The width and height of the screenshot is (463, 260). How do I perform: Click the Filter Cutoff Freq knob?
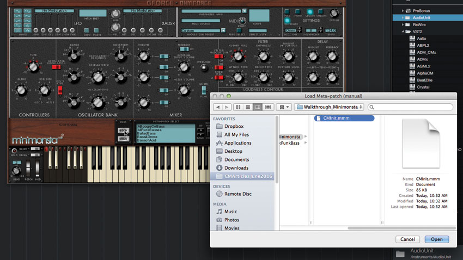[x=238, y=56]
